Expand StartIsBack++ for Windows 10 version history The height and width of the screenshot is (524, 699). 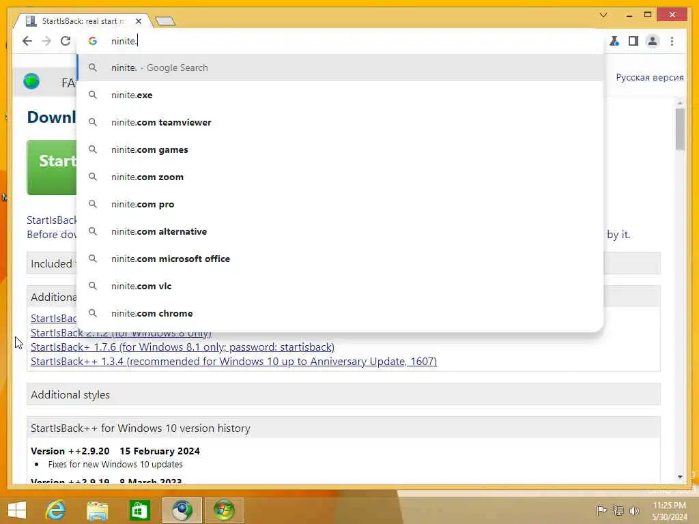(x=343, y=428)
